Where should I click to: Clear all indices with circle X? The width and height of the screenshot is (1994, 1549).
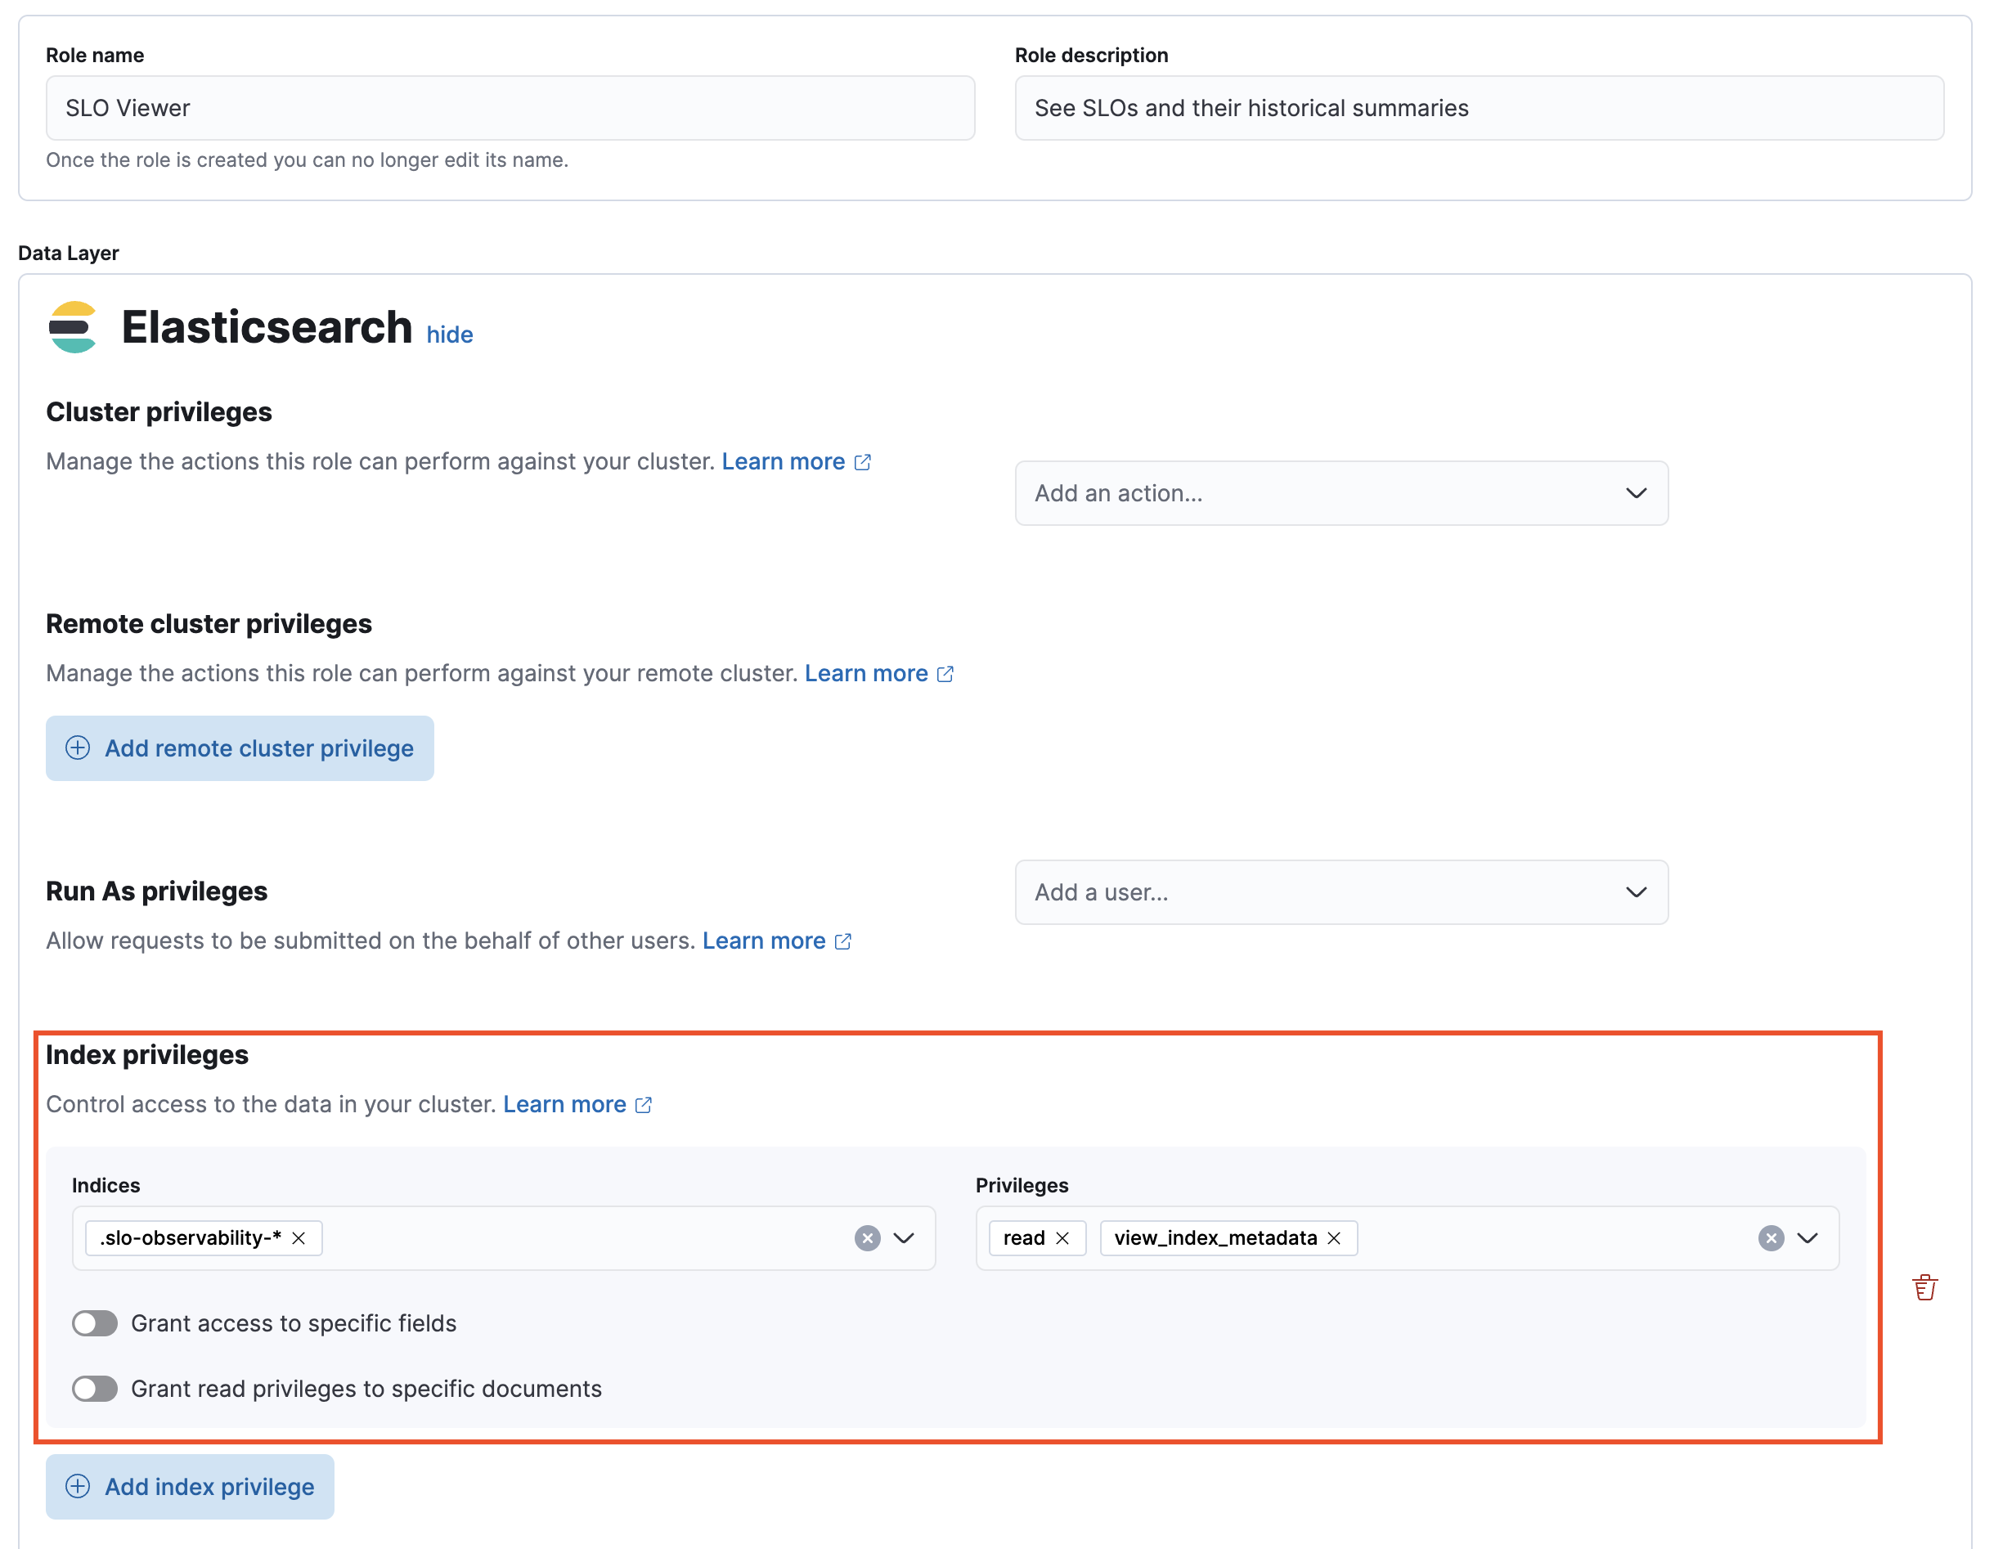pyautogui.click(x=866, y=1237)
